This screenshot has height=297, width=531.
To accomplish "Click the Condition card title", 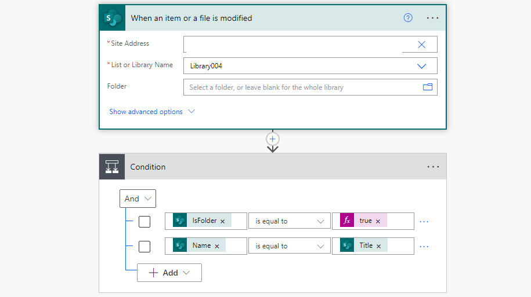I will 147,167.
